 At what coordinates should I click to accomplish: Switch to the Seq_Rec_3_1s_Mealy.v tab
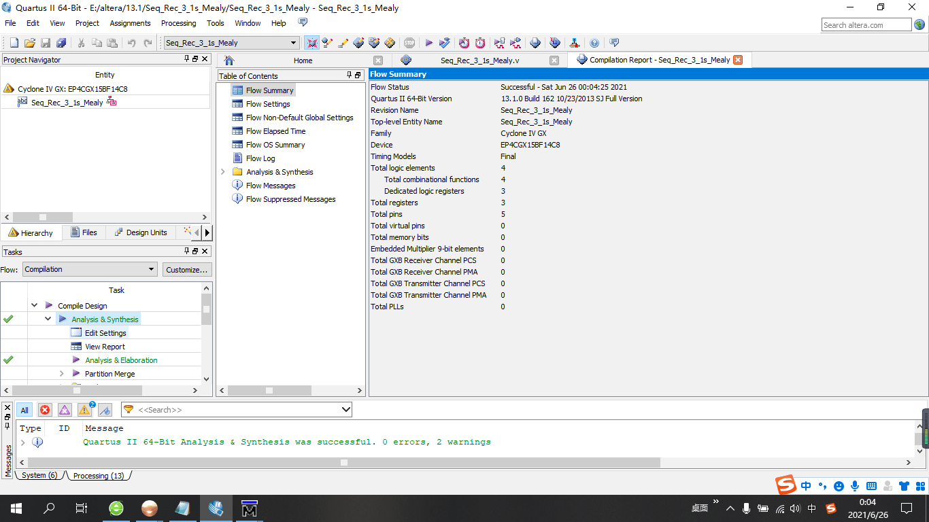480,60
